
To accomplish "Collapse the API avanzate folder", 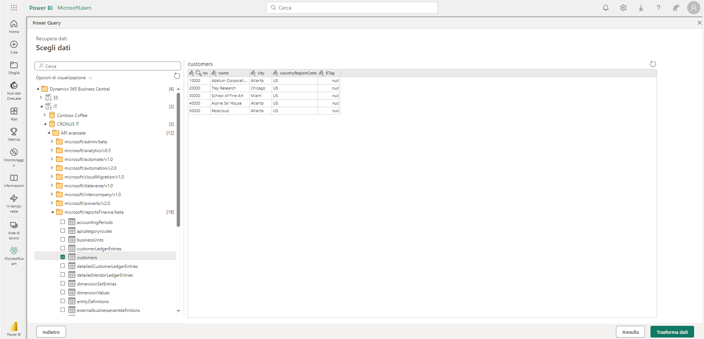I will pyautogui.click(x=49, y=133).
